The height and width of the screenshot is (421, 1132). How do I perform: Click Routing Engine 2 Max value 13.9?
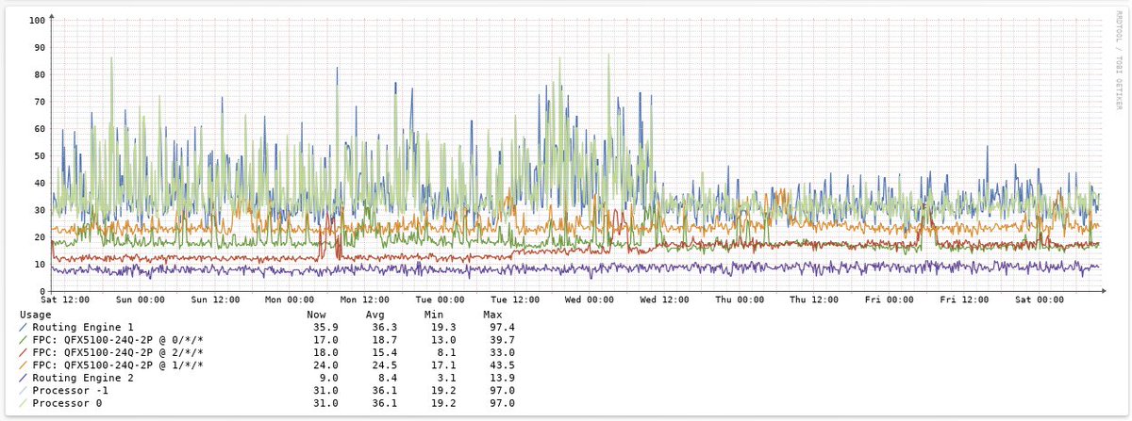pos(501,378)
